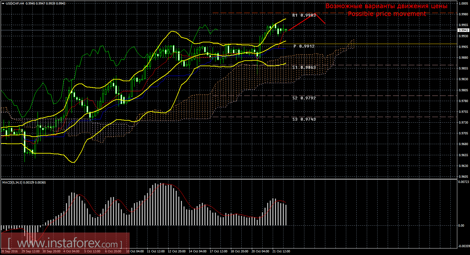The height and width of the screenshot is (255, 470).
Task: Select 0.9730 on the price scale
Action: click(x=464, y=123)
